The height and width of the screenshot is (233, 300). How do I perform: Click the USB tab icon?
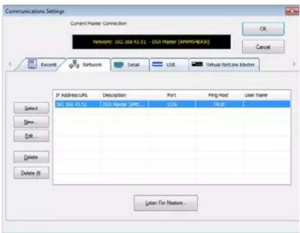[x=157, y=64]
